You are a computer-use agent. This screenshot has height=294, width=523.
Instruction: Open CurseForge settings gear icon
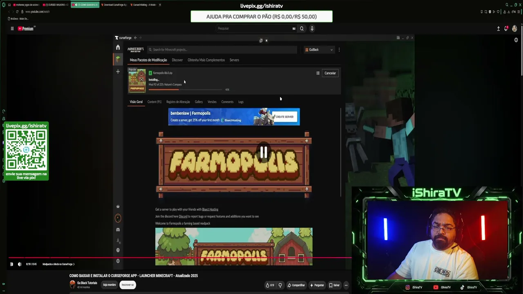pyautogui.click(x=118, y=261)
